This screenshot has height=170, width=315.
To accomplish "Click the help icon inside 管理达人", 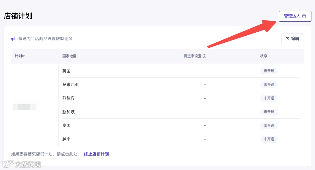I will [304, 16].
